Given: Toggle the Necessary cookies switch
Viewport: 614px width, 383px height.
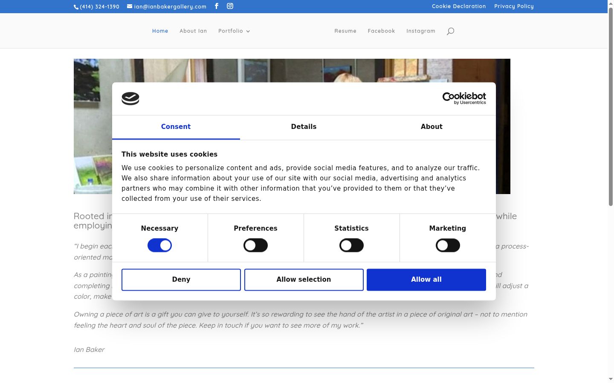Looking at the screenshot, I should click(159, 246).
